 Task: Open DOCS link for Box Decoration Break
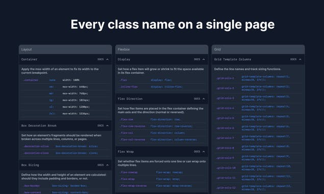tap(101, 126)
